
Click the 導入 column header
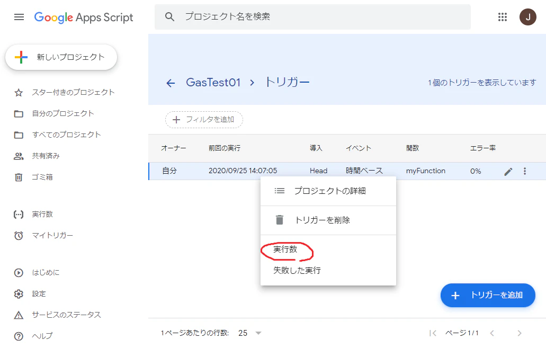[x=316, y=148]
